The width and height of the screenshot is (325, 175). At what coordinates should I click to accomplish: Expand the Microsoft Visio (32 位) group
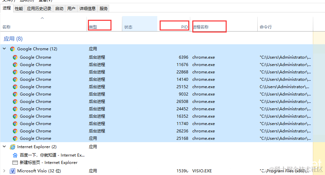4,171
